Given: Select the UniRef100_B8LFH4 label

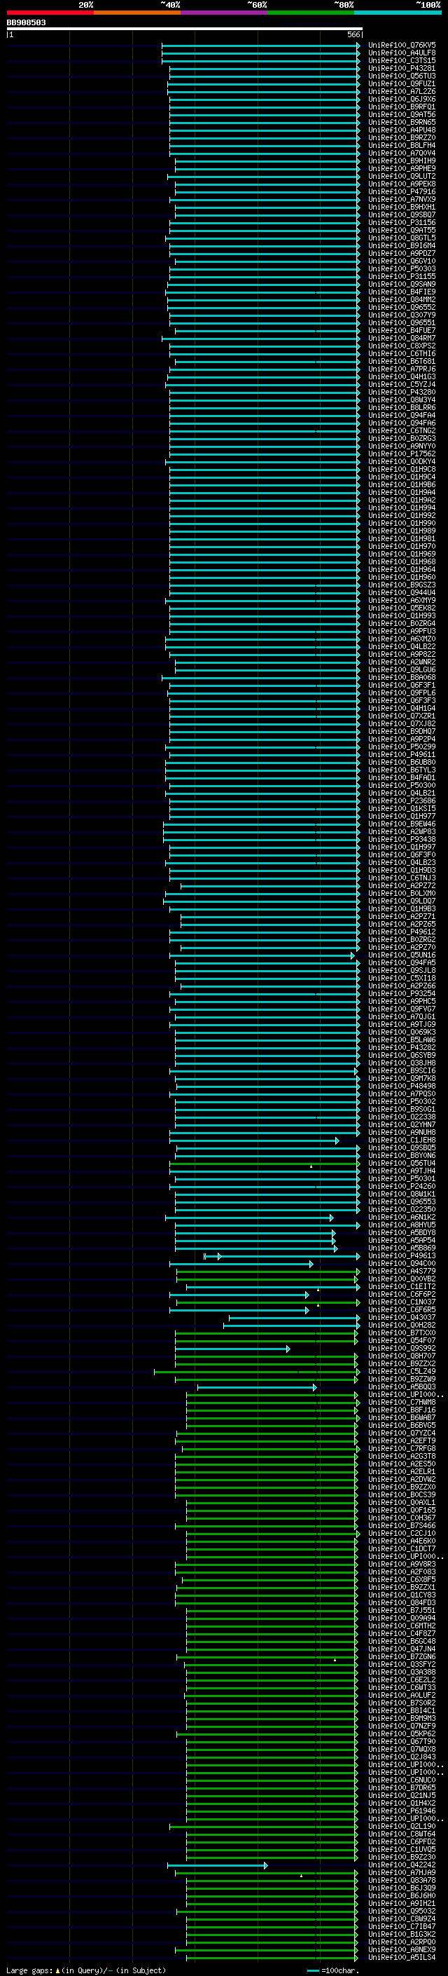Looking at the screenshot, I should pyautogui.click(x=402, y=146).
